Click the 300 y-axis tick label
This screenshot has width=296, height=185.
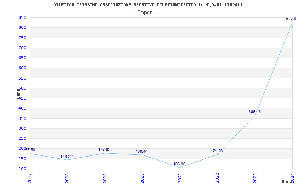tap(22, 128)
